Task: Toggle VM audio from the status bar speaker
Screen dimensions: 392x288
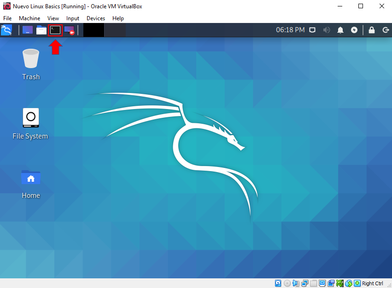Action: click(297, 283)
